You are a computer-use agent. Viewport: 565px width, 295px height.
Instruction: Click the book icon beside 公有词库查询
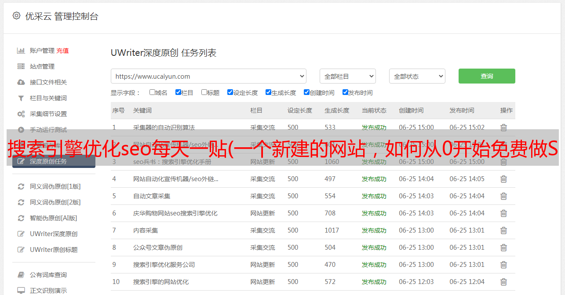tap(21, 275)
